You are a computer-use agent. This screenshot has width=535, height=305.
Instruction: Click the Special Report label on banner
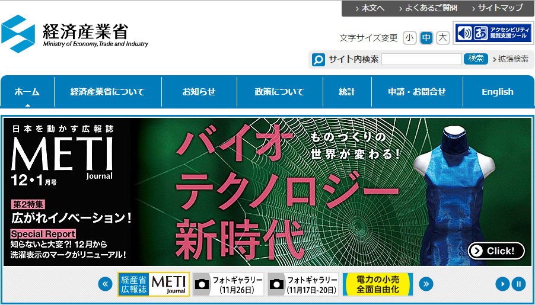43,235
